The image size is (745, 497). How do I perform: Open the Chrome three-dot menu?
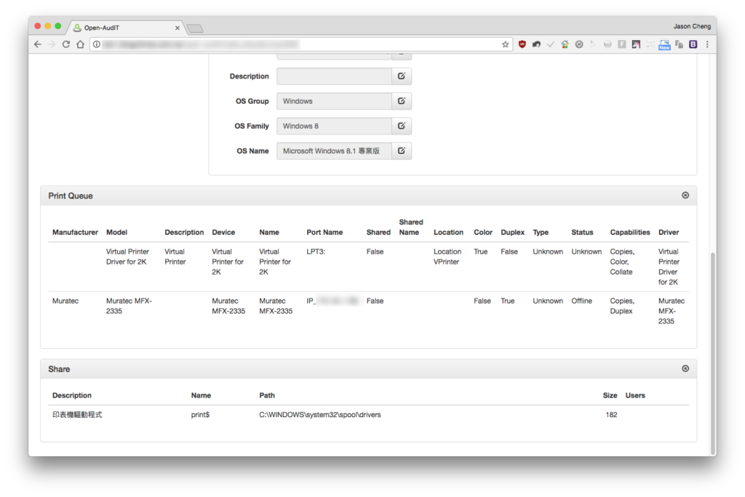click(x=707, y=44)
